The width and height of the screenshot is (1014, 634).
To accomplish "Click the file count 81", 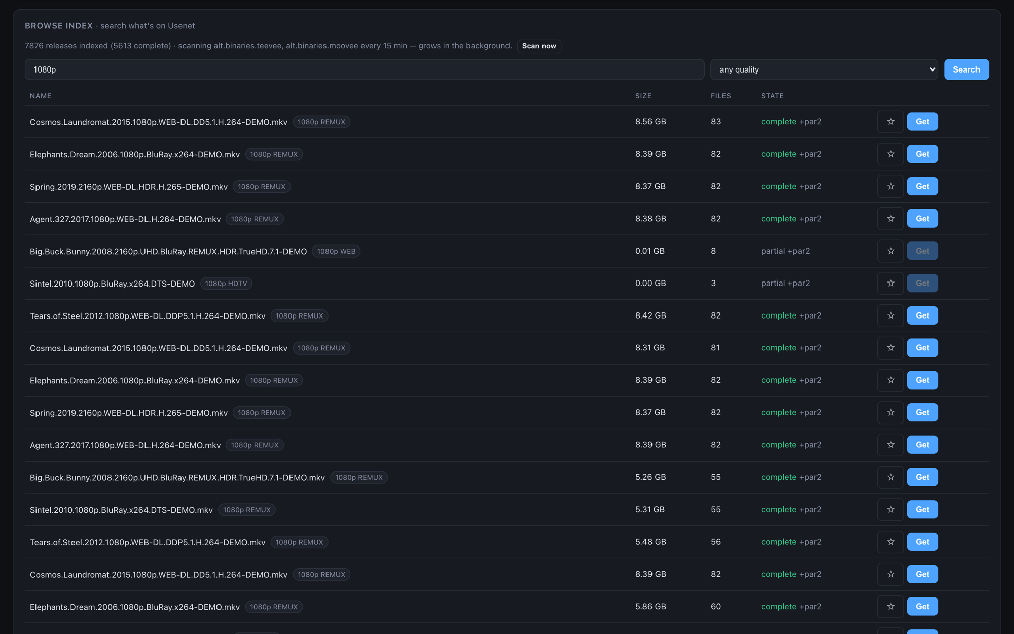I will [x=715, y=348].
